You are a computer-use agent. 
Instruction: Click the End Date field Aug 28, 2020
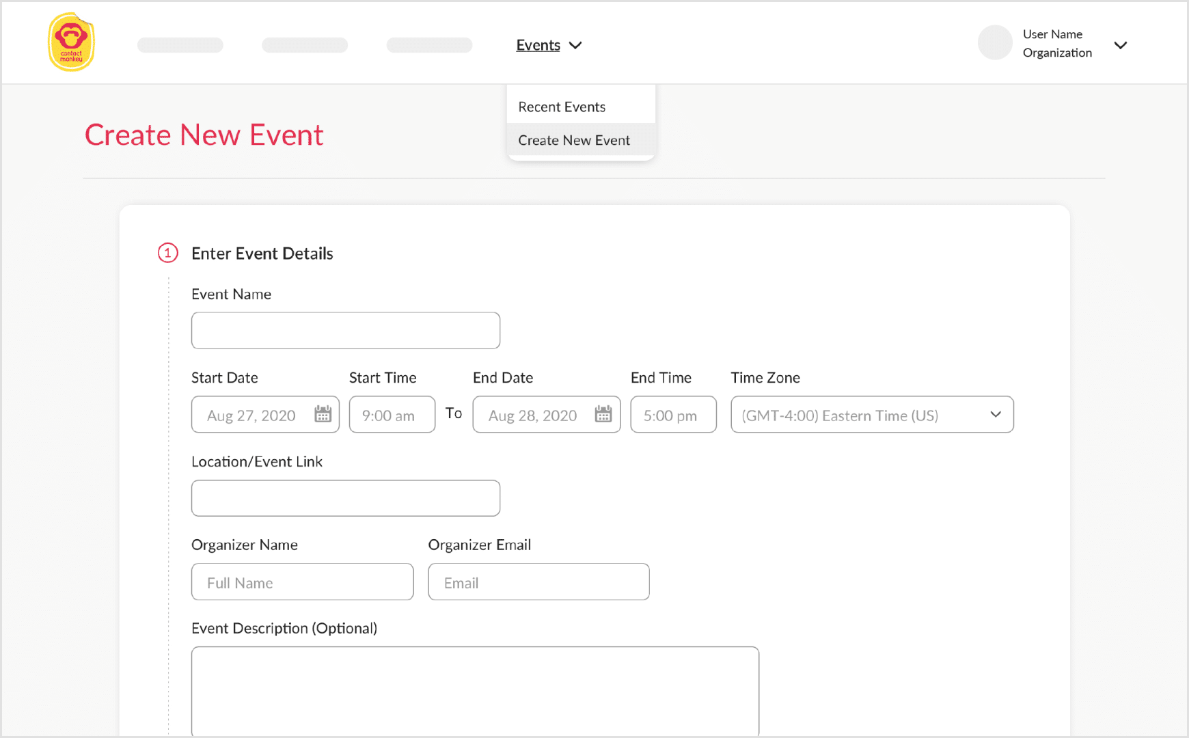(547, 415)
